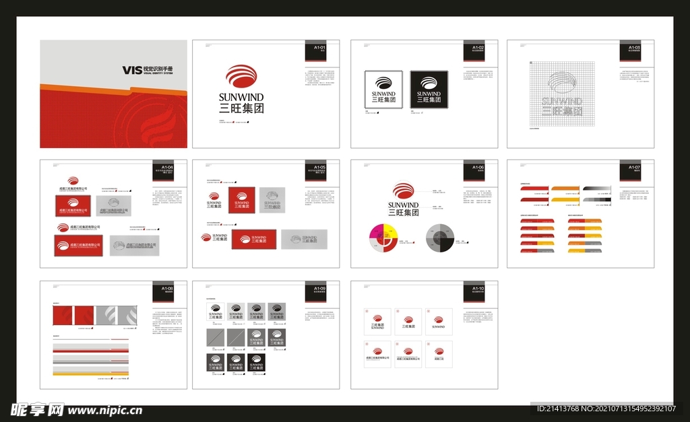Click the magenta-yellow color wheel on page A1-06

point(383,238)
